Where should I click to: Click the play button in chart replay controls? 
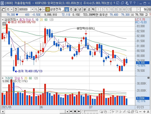click(67, 111)
